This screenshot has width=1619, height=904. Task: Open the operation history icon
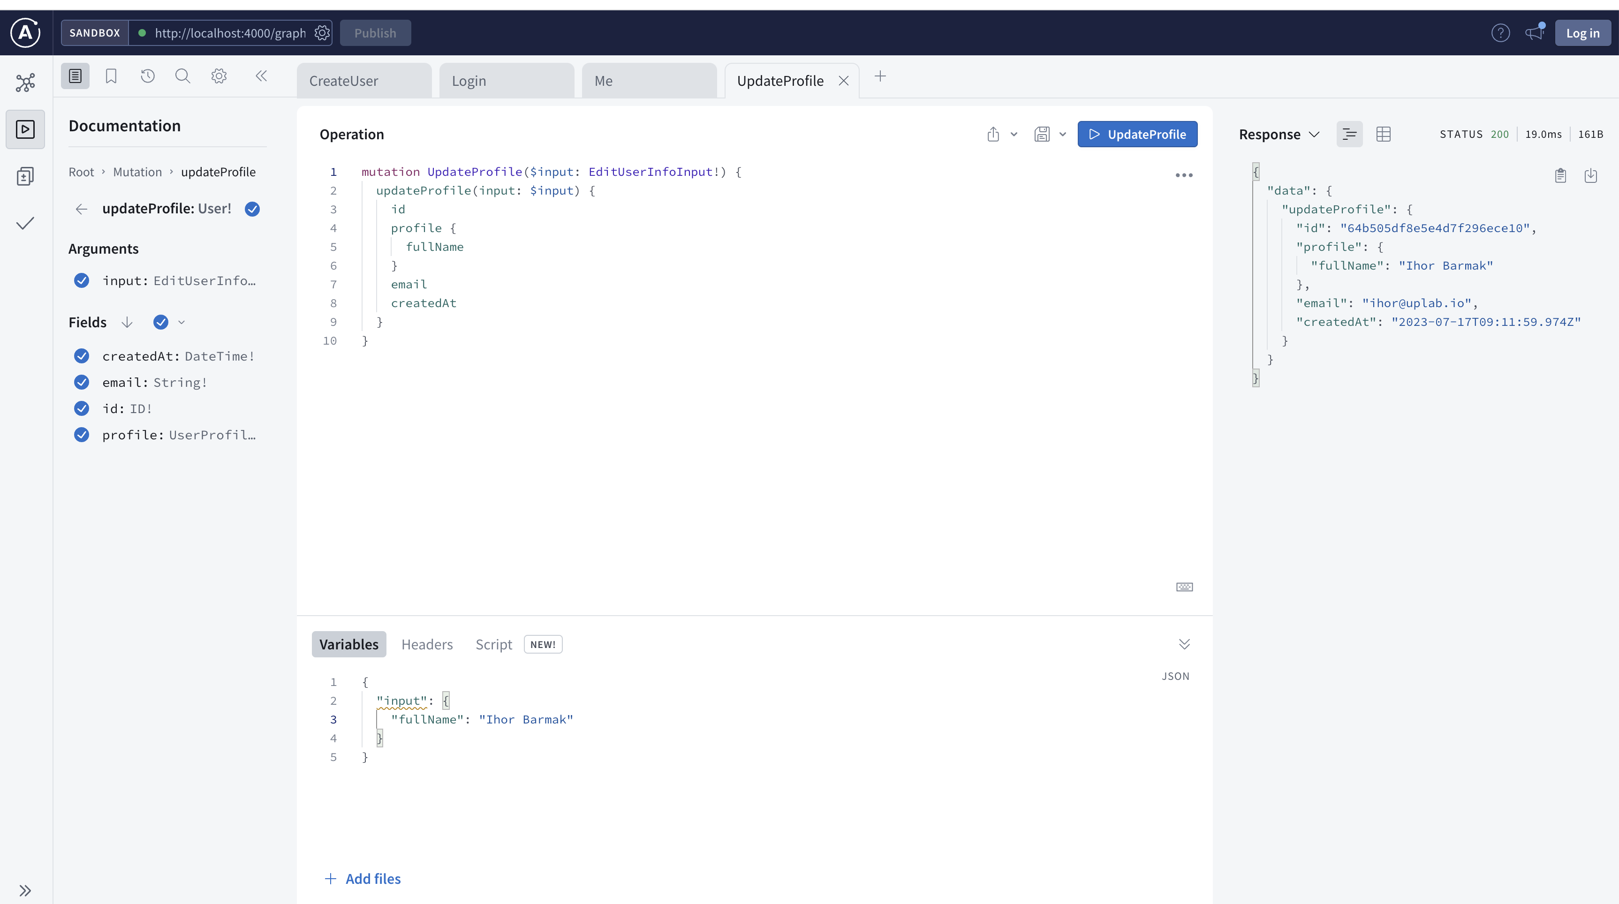[148, 76]
